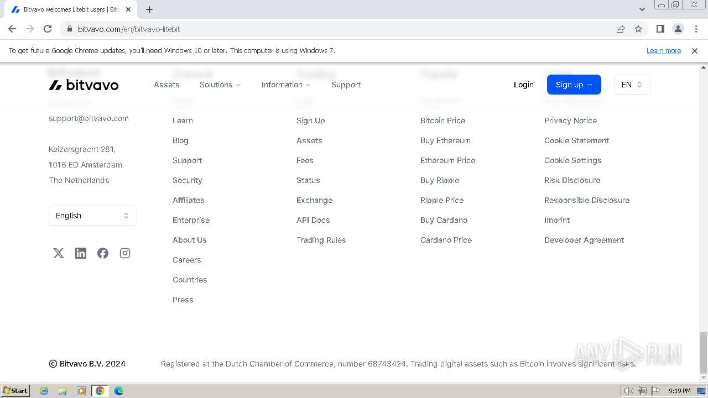Reload the page
This screenshot has width=708, height=398.
click(x=48, y=29)
